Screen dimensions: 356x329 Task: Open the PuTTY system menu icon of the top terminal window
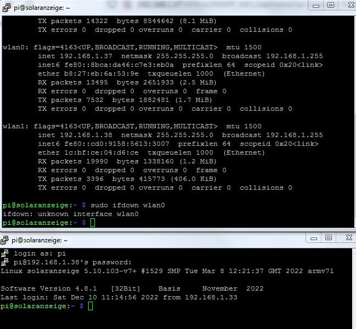coord(5,8)
